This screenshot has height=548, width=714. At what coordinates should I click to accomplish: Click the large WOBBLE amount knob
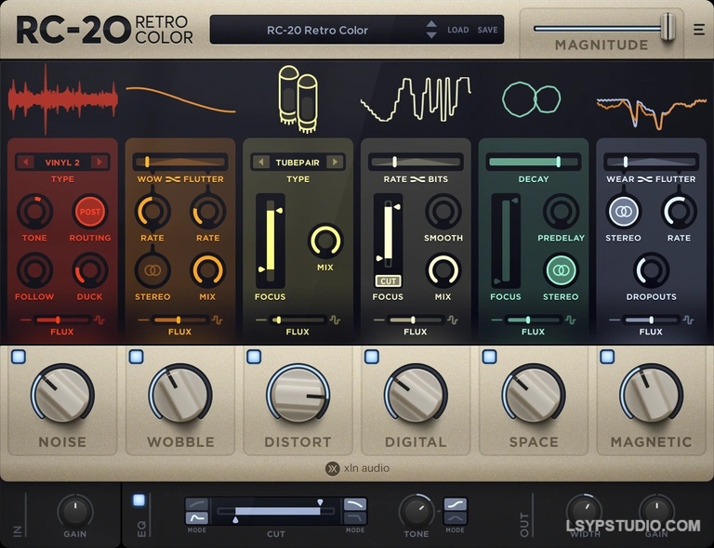[x=180, y=394]
